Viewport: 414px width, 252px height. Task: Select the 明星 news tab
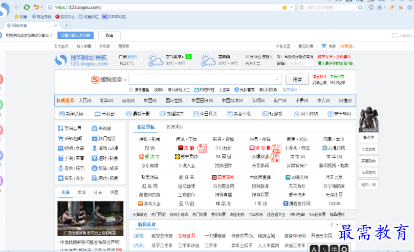(114, 192)
